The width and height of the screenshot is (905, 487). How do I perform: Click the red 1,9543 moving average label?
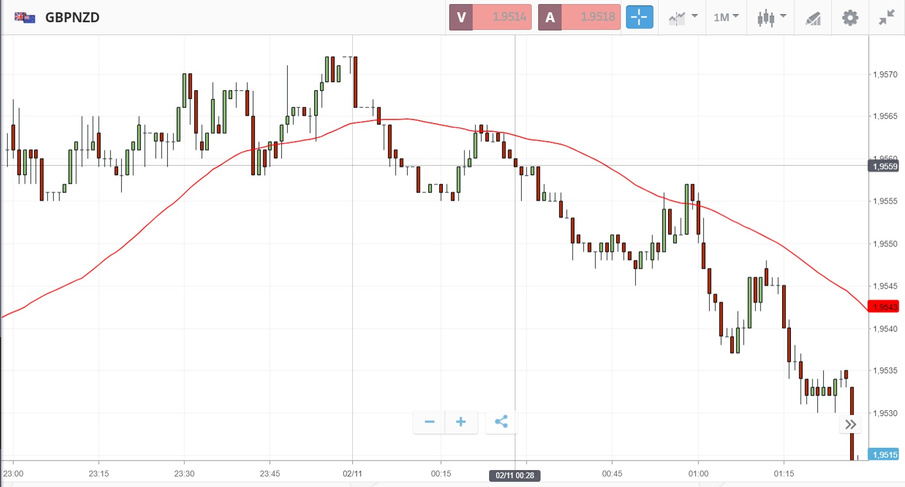pos(884,307)
